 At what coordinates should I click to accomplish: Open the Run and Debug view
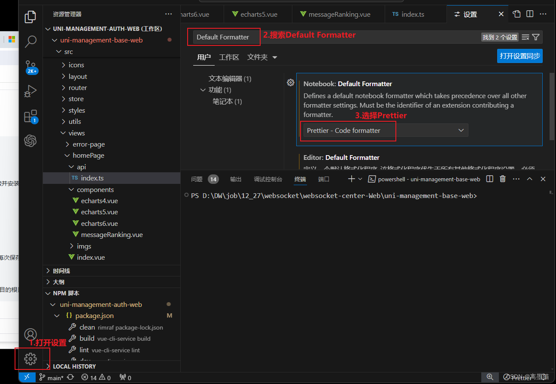30,91
